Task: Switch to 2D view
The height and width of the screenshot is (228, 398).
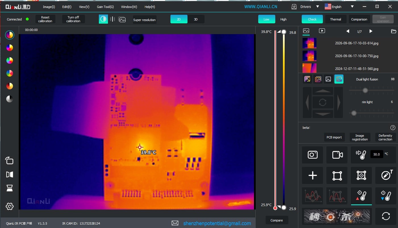Action: click(x=179, y=19)
